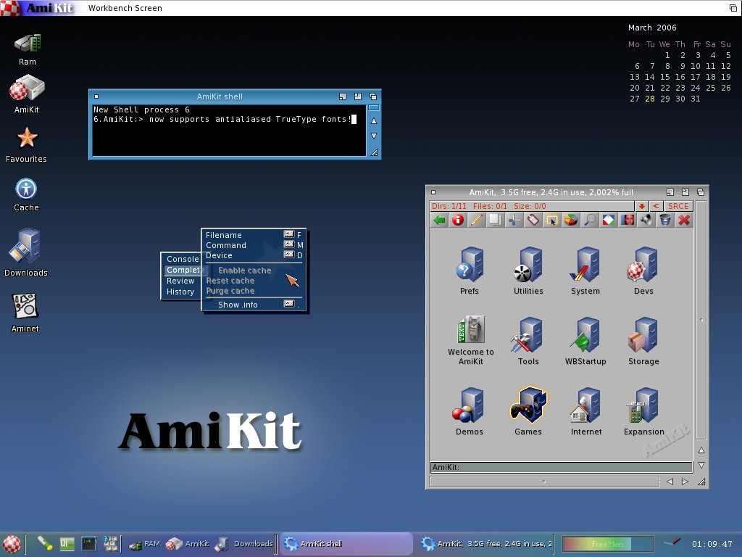Screen dimensions: 742x557
Task: Open the Favourites star icon
Action: (27, 145)
